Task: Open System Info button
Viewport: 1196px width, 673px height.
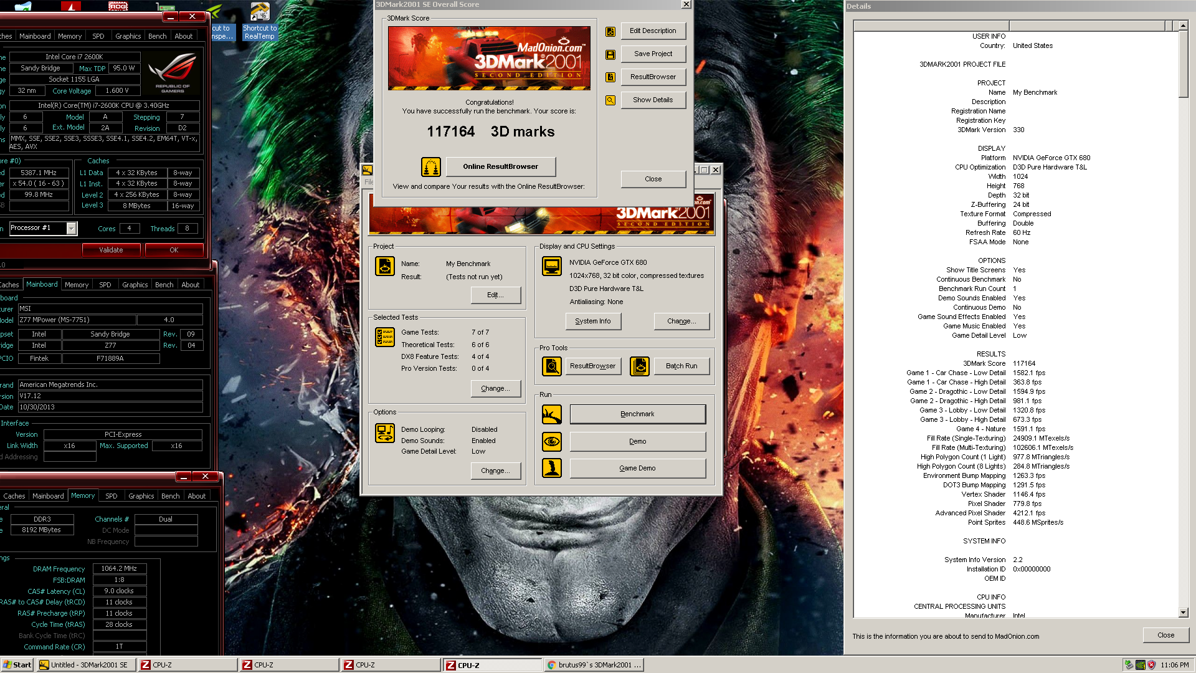Action: 593,322
